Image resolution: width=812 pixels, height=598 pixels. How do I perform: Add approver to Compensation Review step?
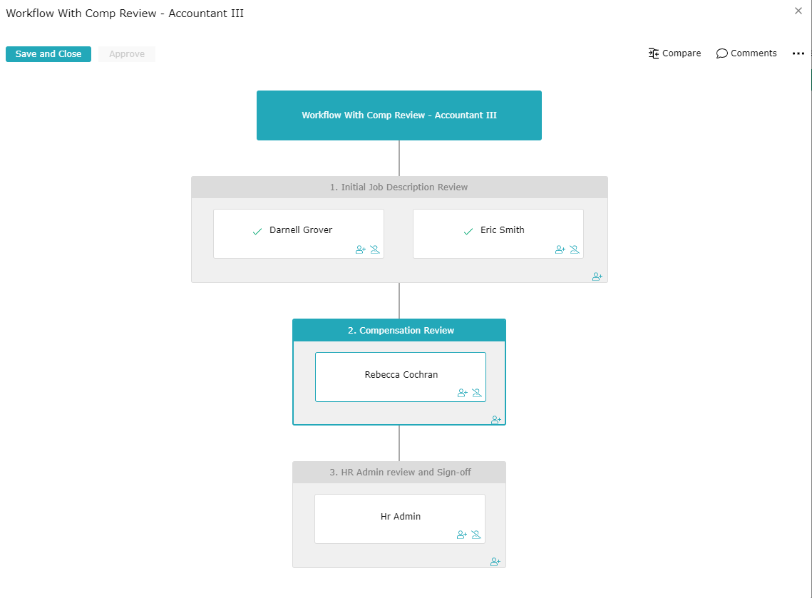495,420
